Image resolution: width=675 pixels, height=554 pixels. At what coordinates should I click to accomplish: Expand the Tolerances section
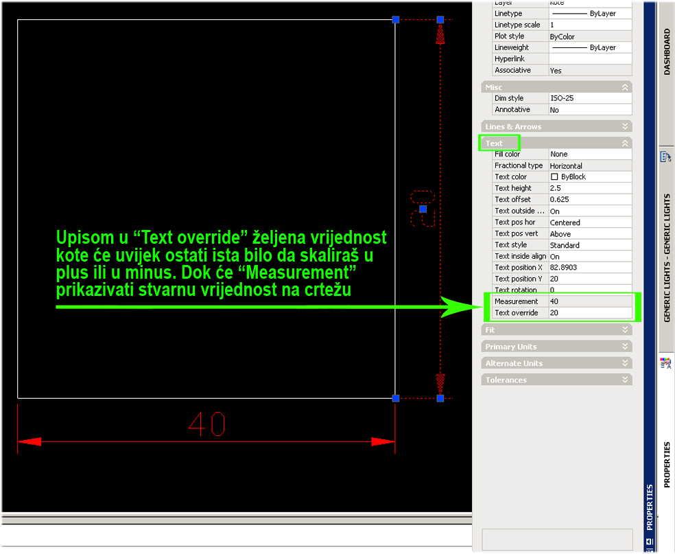624,380
